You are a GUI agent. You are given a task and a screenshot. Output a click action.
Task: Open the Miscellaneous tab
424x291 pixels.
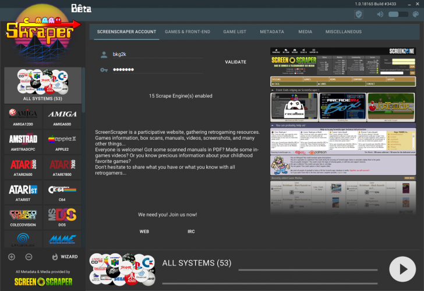[x=344, y=31]
